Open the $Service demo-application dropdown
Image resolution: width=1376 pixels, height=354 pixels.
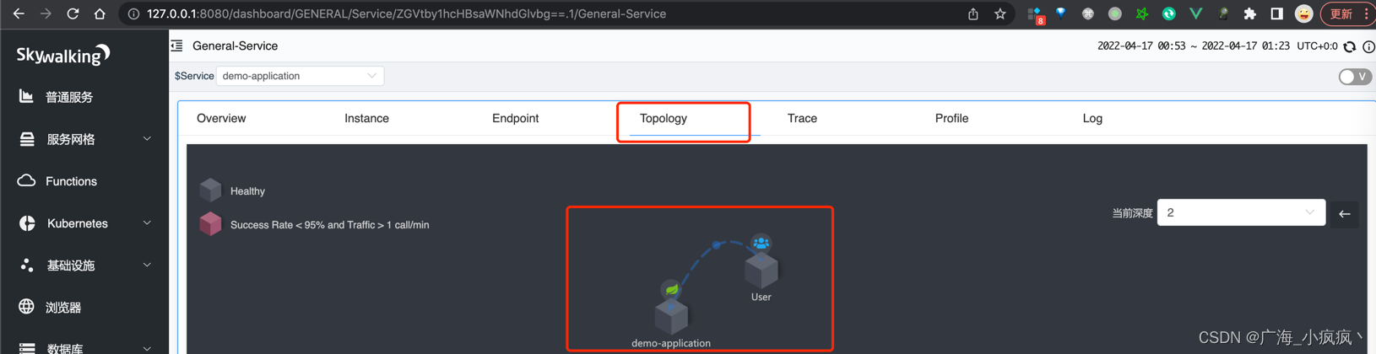(x=300, y=76)
